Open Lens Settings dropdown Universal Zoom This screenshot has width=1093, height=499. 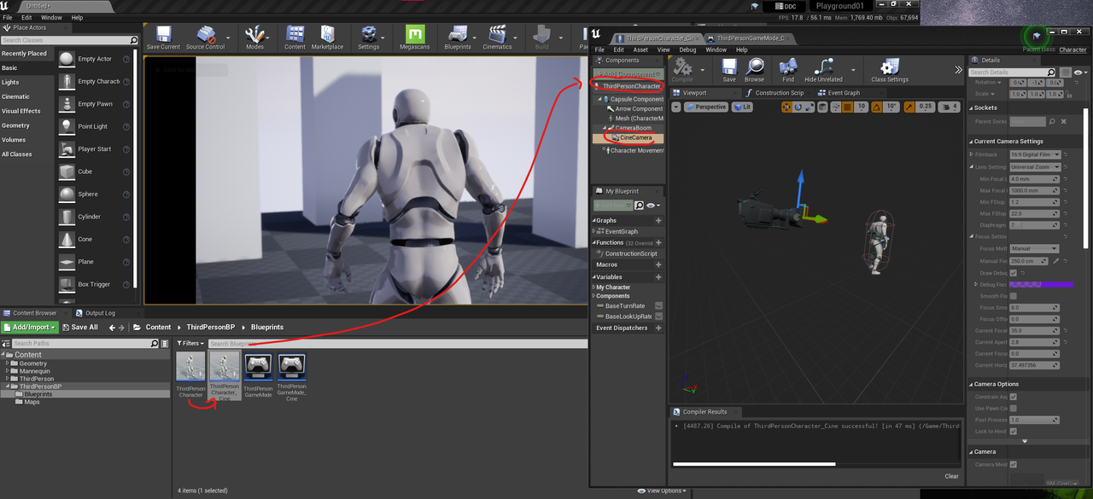point(1035,167)
